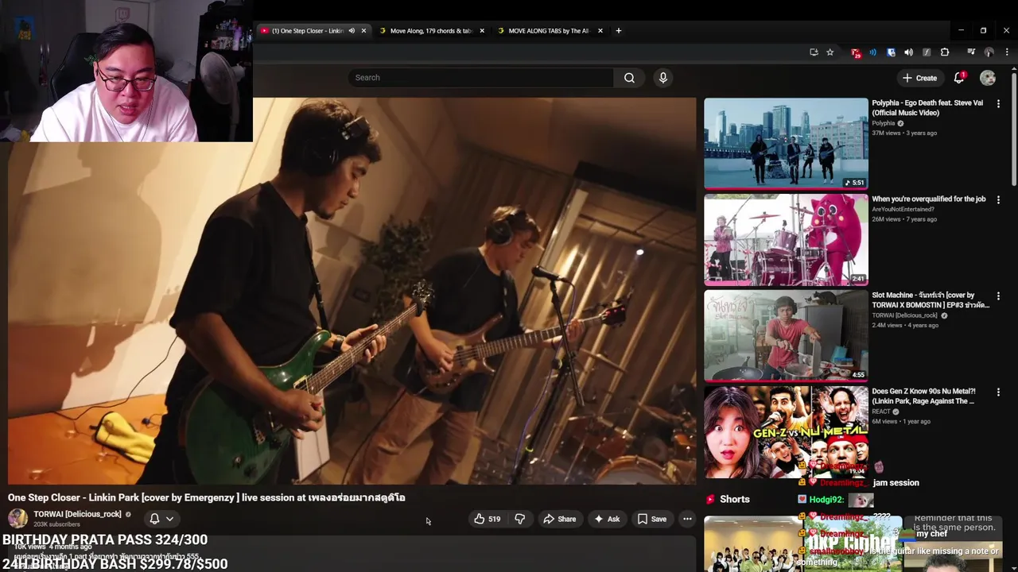Image resolution: width=1018 pixels, height=572 pixels.
Task: Open Polyphia Ego Death thumbnail
Action: pyautogui.click(x=786, y=144)
